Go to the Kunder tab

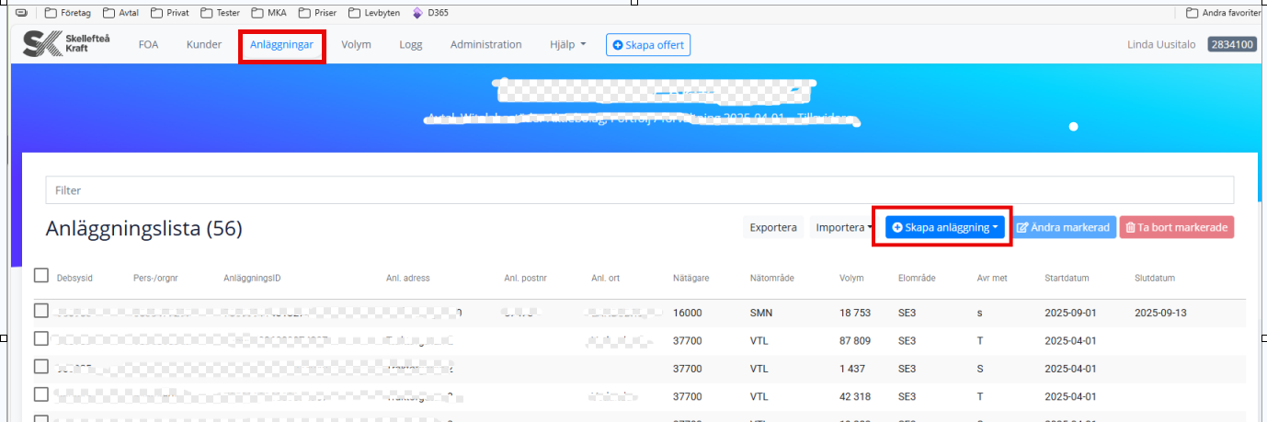tap(204, 44)
